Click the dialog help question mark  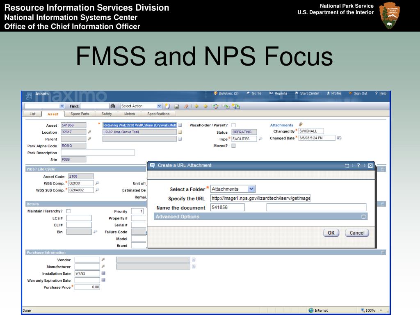pyautogui.click(x=358, y=166)
